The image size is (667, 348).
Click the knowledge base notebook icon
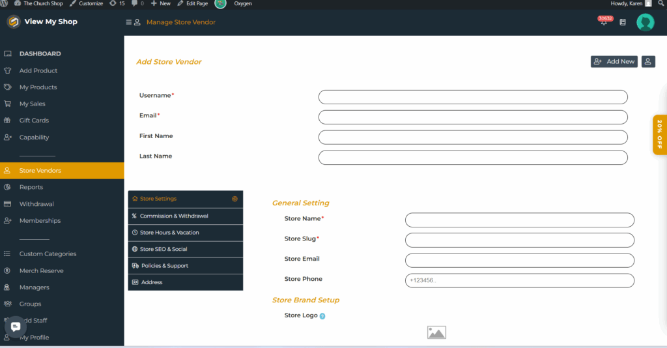click(x=623, y=22)
